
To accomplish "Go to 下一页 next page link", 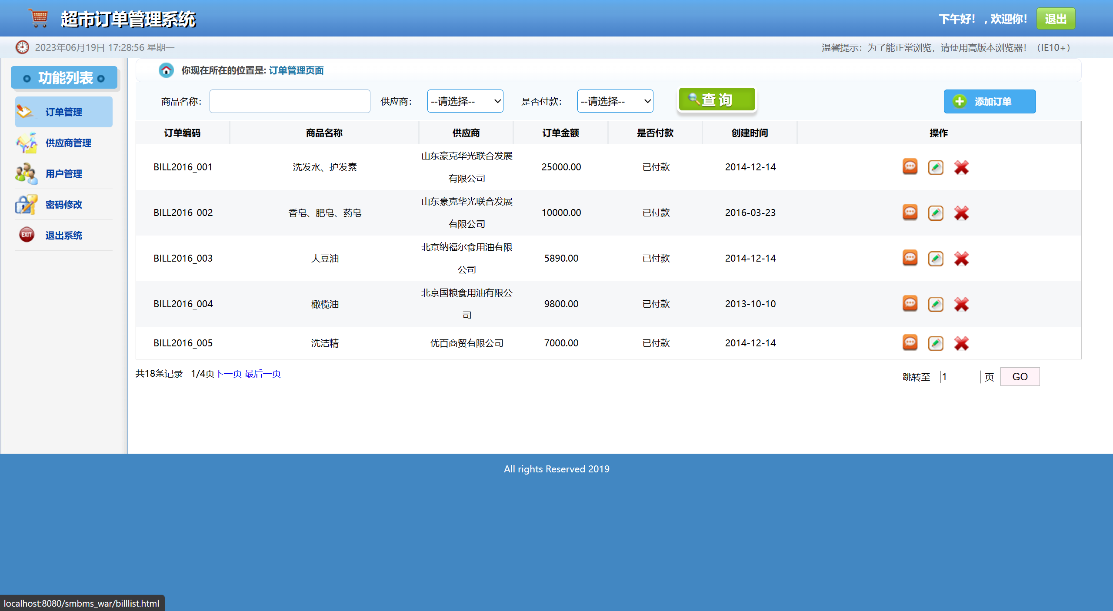I will 228,374.
